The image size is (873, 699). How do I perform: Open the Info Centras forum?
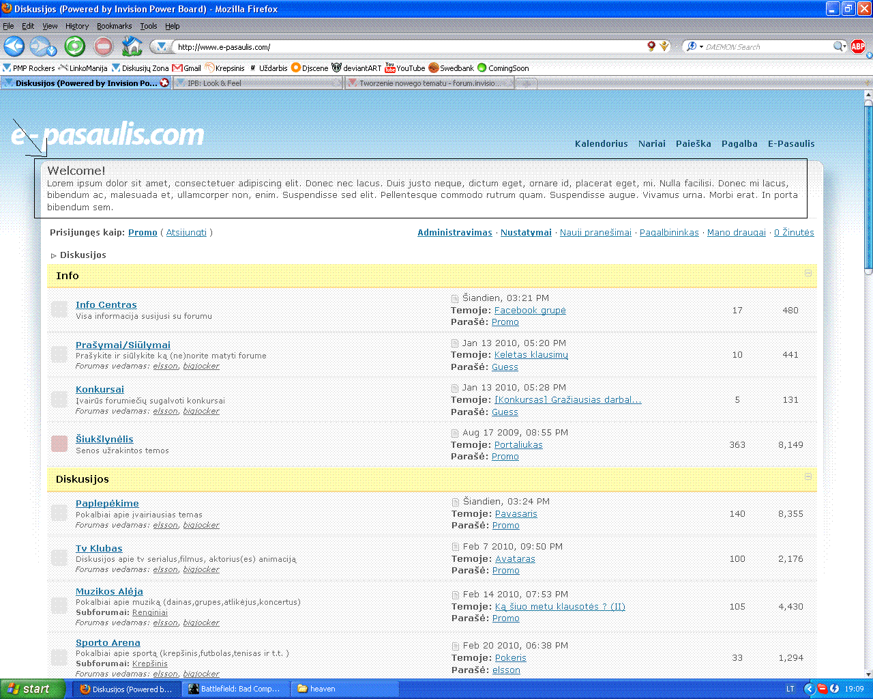point(106,305)
